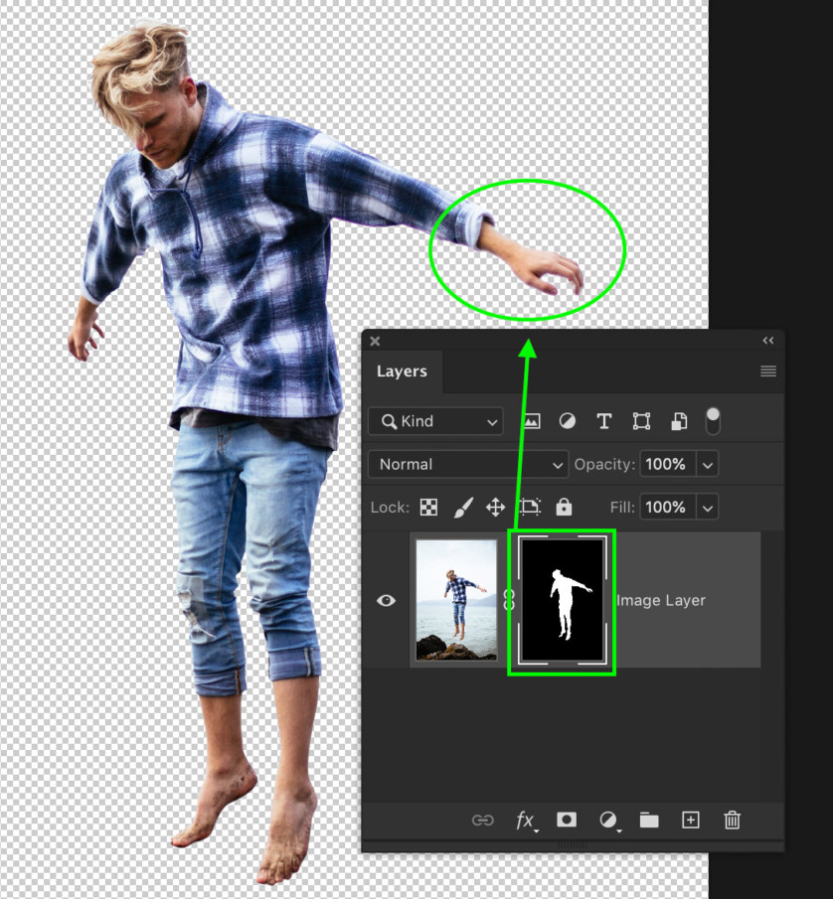The image size is (833, 899).
Task: Filter for type layers
Action: click(x=603, y=420)
